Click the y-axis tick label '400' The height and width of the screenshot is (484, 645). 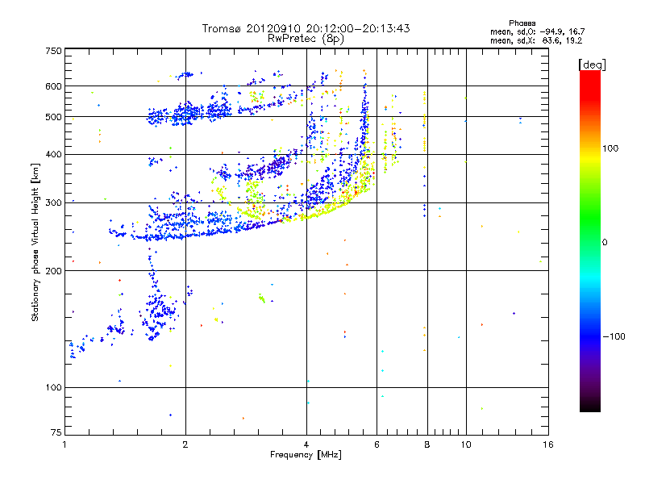pos(54,154)
